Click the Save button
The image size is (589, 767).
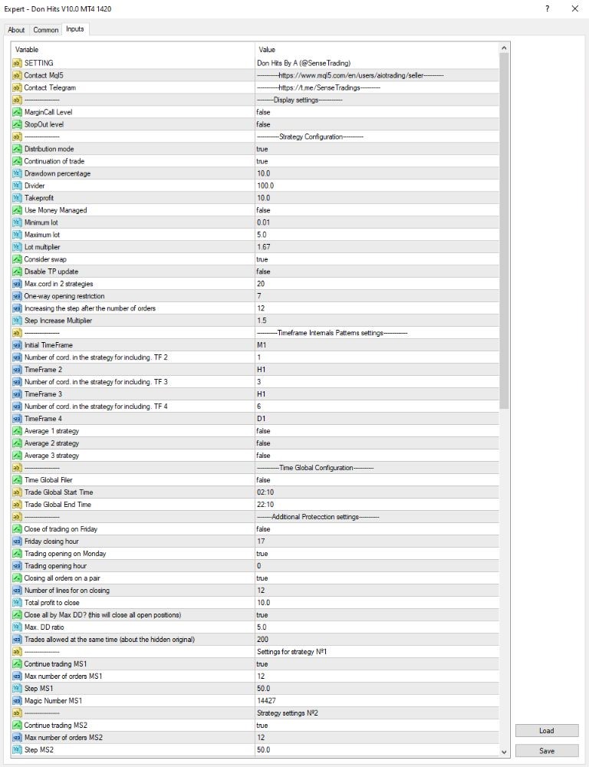547,750
